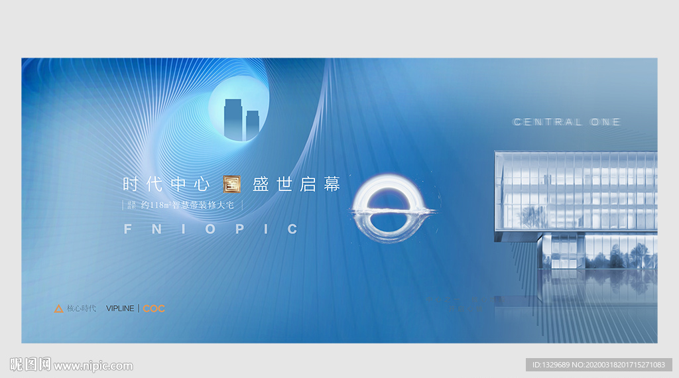Click the spaced lettering FNIOPIC
Screen dimensions: 679x378
(210, 229)
